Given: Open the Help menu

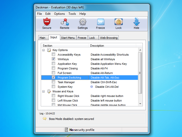Looking at the screenshot, I should point(83,14).
